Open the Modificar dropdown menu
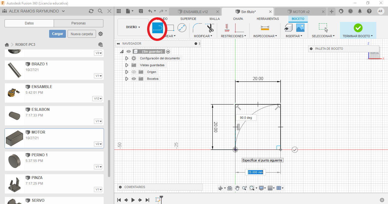The width and height of the screenshot is (388, 204). point(203,36)
